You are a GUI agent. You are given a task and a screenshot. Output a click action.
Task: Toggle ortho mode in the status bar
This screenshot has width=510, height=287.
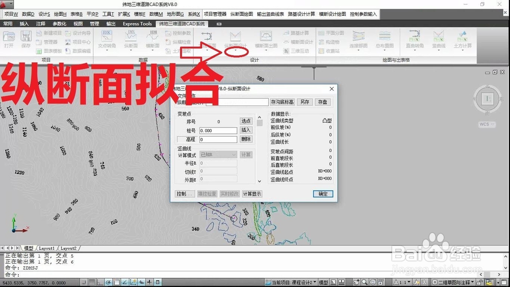point(100,282)
